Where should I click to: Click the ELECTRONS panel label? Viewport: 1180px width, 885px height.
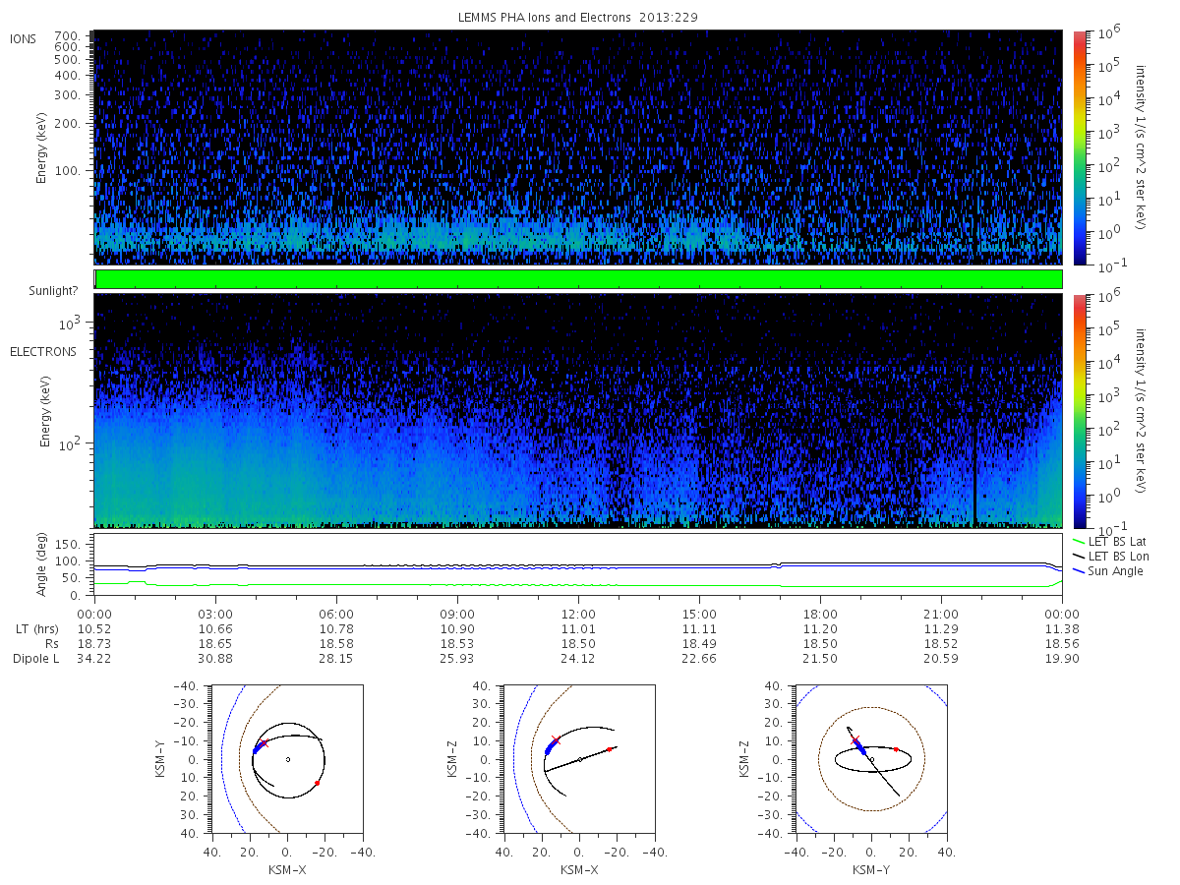pyautogui.click(x=42, y=351)
